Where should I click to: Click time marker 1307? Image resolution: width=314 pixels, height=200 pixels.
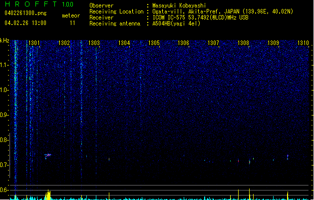point(213,43)
